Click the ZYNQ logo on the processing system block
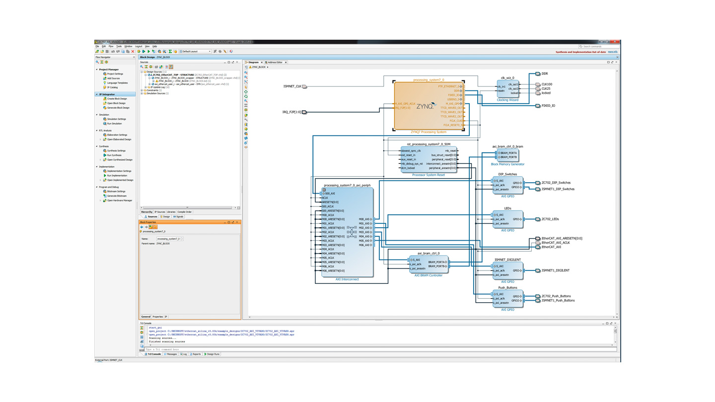Screen dimensions: 715x402 pos(426,106)
